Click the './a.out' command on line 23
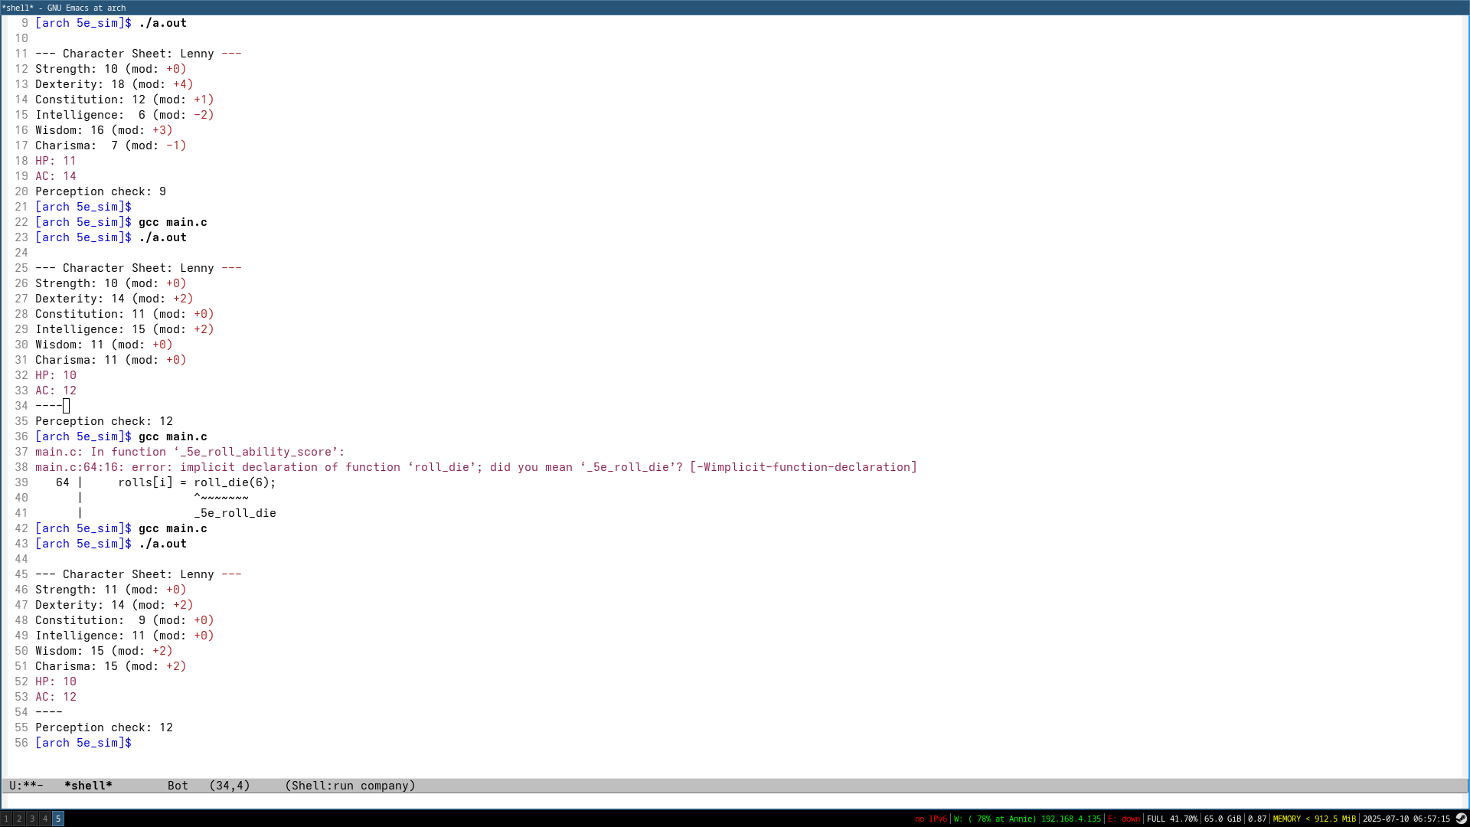This screenshot has height=827, width=1470. coord(162,237)
